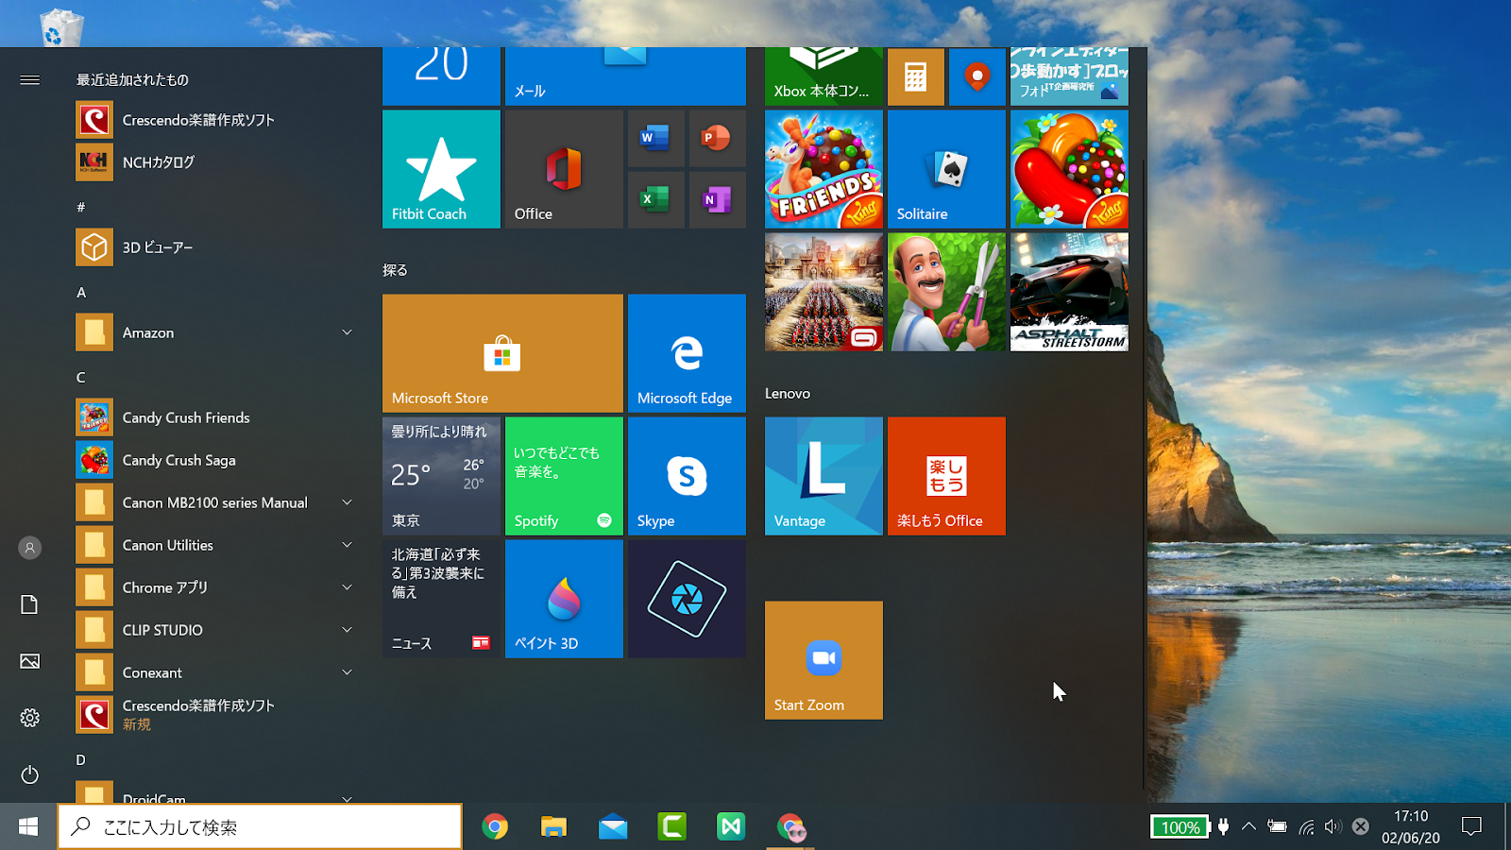
Task: Open the ニュース news tile
Action: (441, 599)
